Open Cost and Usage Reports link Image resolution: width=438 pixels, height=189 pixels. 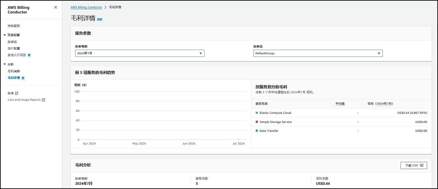pos(26,100)
